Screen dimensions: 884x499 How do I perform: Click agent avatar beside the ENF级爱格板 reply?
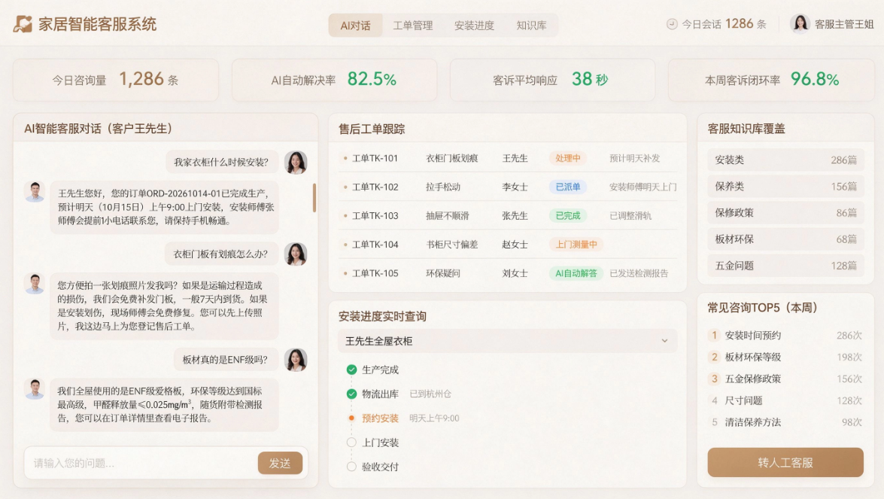coord(35,389)
